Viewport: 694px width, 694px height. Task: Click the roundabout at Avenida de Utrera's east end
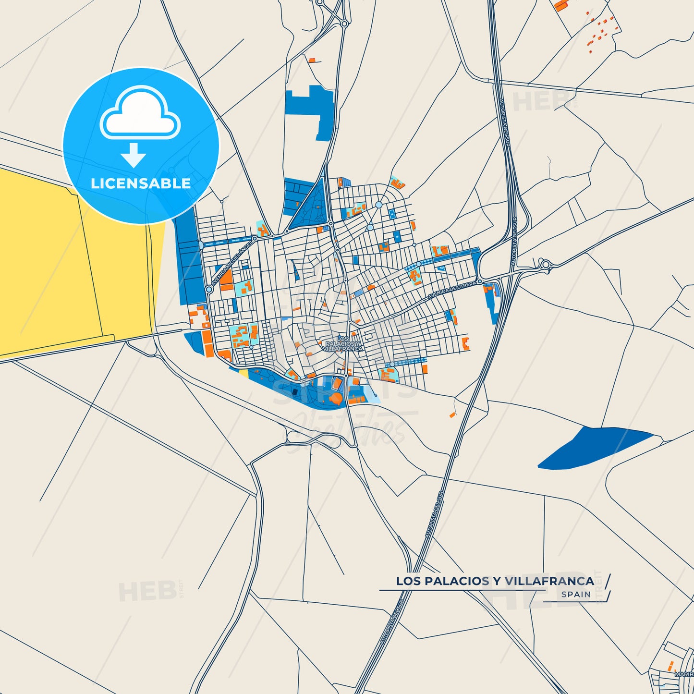(479, 281)
